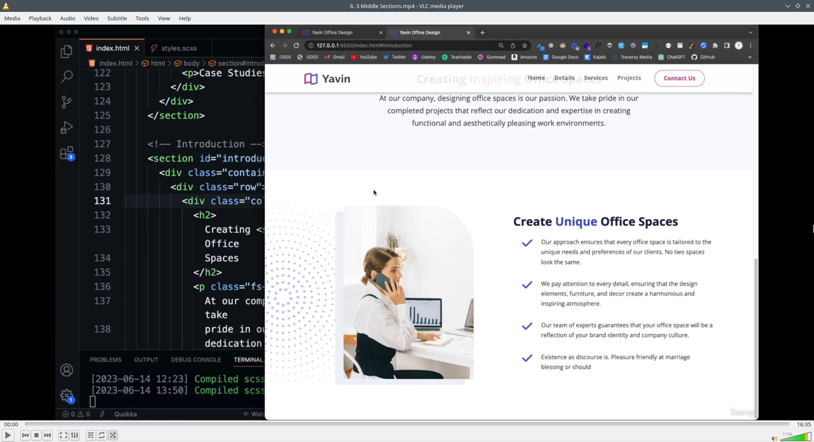Expand the bookmarks bar overflow chevron
Viewport: 814px width, 442px height.
(x=750, y=57)
